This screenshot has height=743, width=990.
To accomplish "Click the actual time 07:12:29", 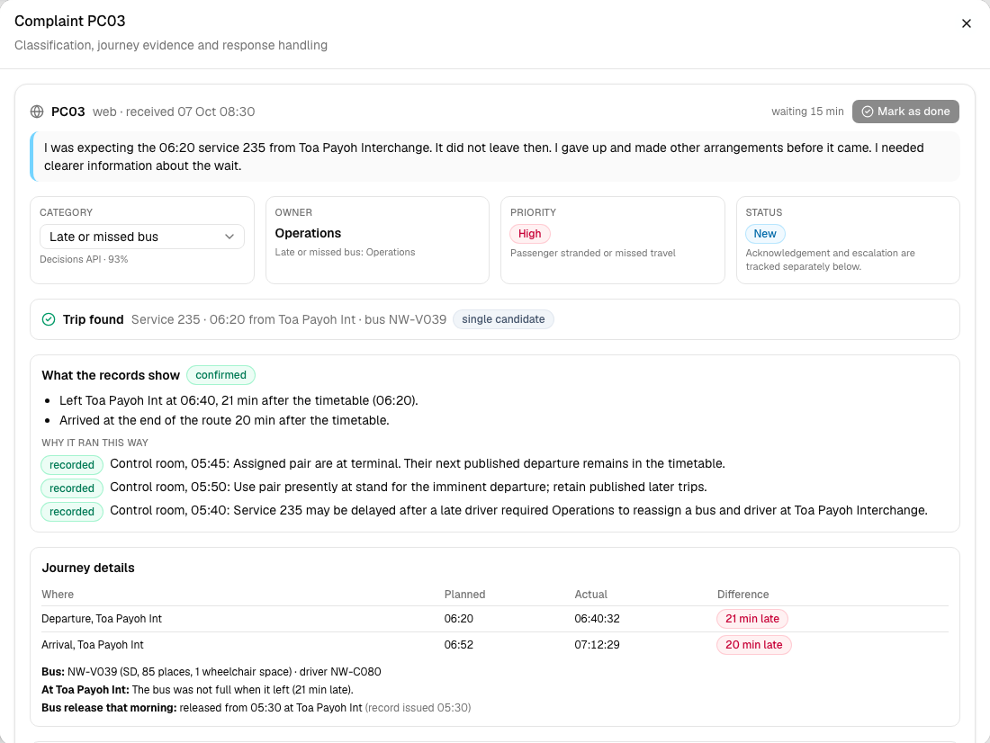I will coord(598,645).
